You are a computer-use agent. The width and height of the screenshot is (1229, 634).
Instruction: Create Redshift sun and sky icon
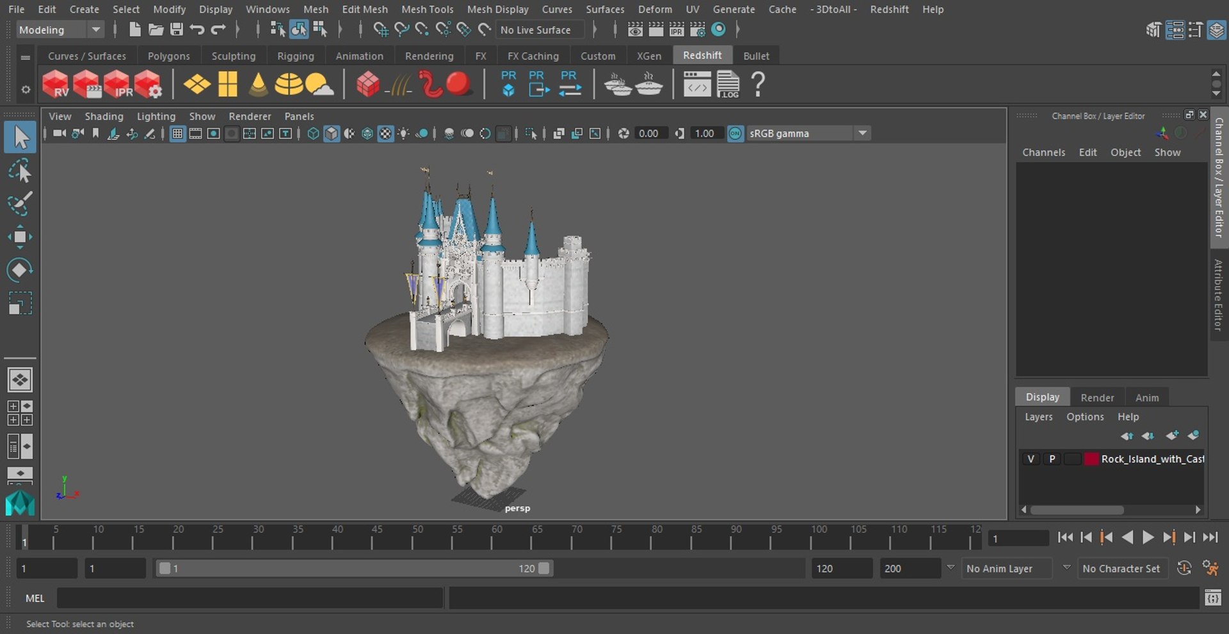pyautogui.click(x=319, y=84)
